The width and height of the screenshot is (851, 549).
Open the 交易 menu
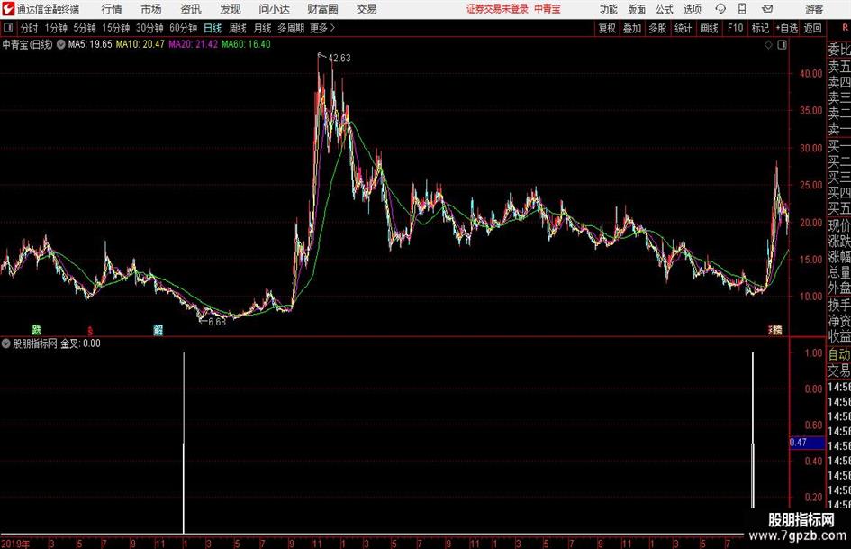pos(367,9)
